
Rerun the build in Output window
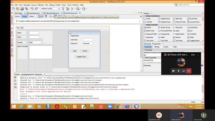[15, 78]
